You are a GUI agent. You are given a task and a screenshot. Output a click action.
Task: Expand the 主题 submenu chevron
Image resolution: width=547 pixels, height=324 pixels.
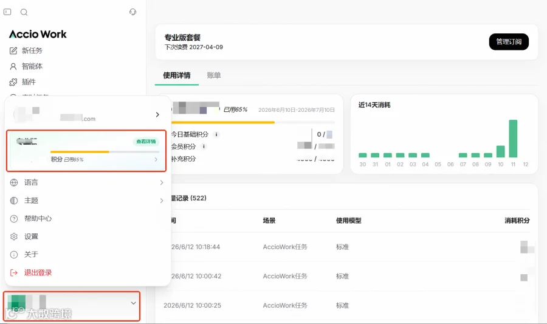coord(162,201)
